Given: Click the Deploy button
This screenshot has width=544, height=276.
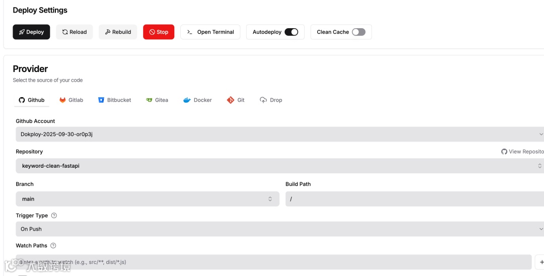Looking at the screenshot, I should (31, 32).
